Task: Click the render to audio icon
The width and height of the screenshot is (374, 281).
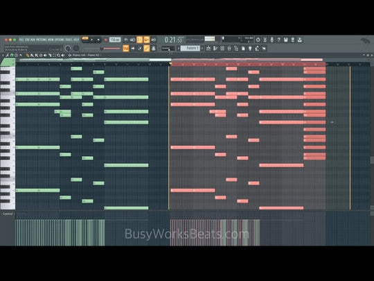Action: pyautogui.click(x=293, y=40)
